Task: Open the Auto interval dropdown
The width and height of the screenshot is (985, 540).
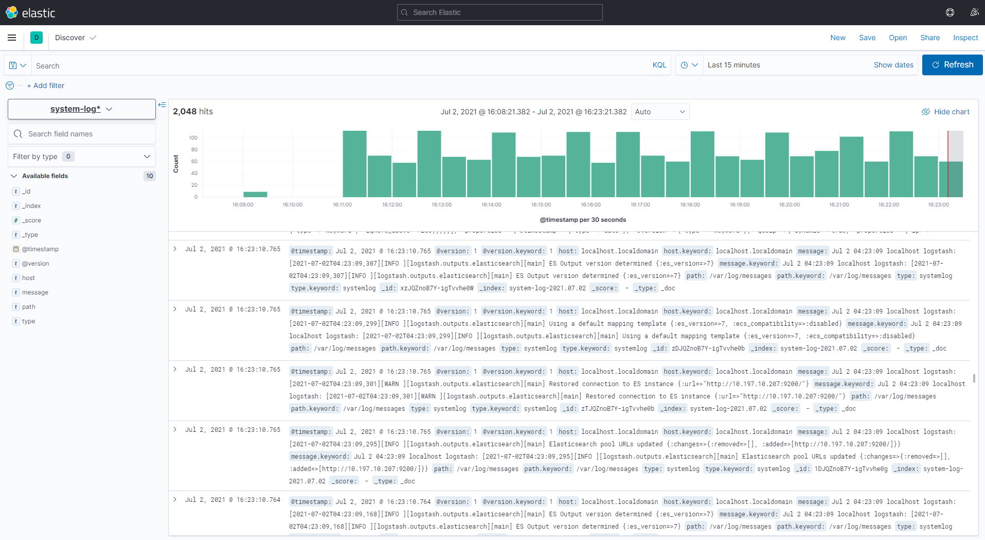Action: 660,112
